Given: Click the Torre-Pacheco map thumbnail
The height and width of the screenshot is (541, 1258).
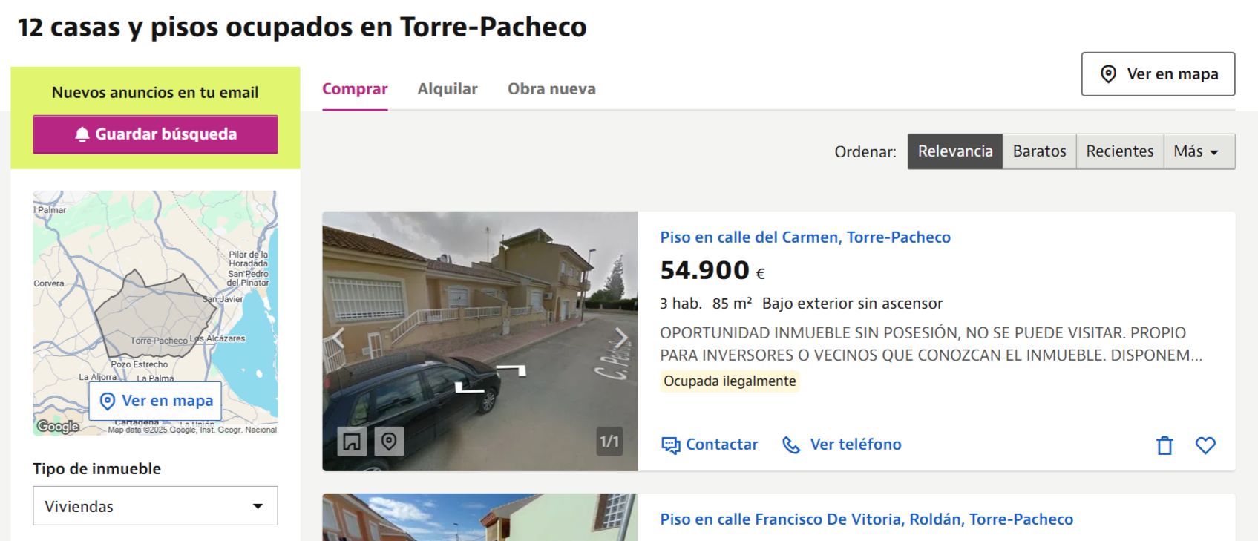Looking at the screenshot, I should 155,312.
